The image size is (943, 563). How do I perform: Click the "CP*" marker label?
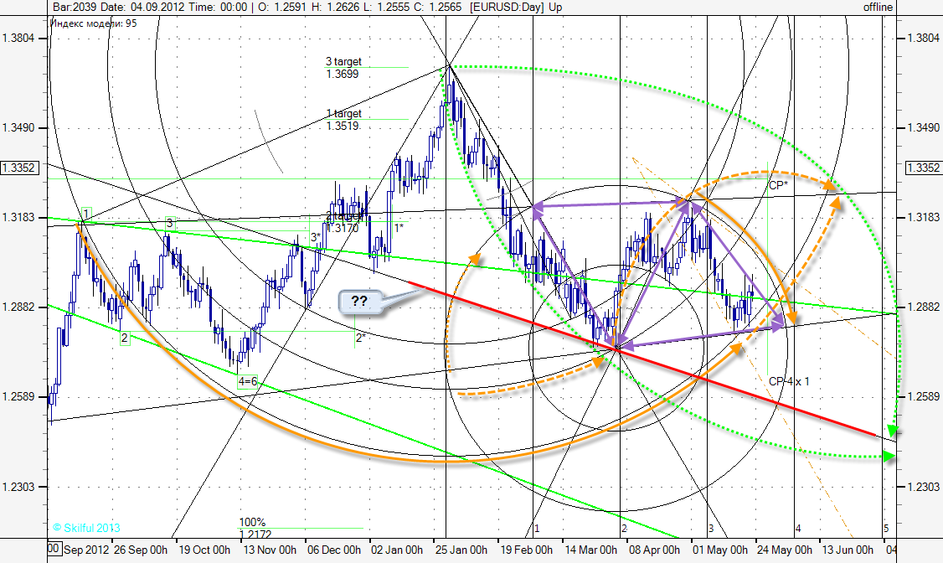[x=779, y=182]
